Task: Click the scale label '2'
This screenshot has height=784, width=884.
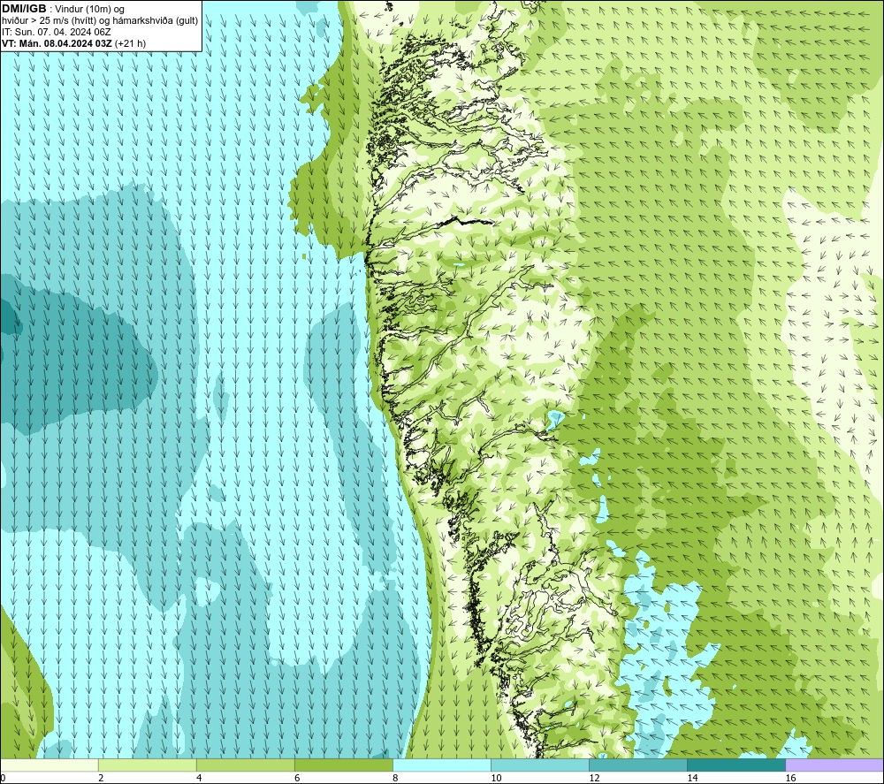Action: tap(101, 778)
